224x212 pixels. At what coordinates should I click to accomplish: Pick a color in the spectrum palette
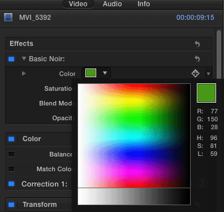tap(134, 135)
